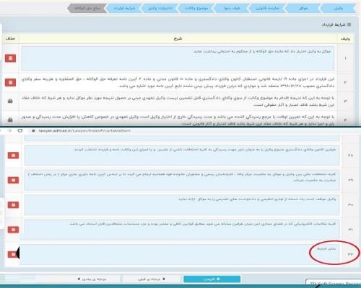This screenshot has height=288, width=361.
Task: Select the شرایط قرارداد step tab
Action: pos(124,9)
